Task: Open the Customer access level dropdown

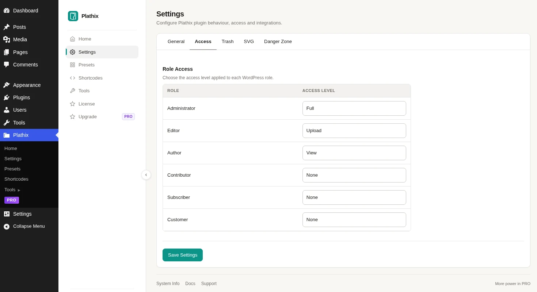Action: pyautogui.click(x=354, y=220)
